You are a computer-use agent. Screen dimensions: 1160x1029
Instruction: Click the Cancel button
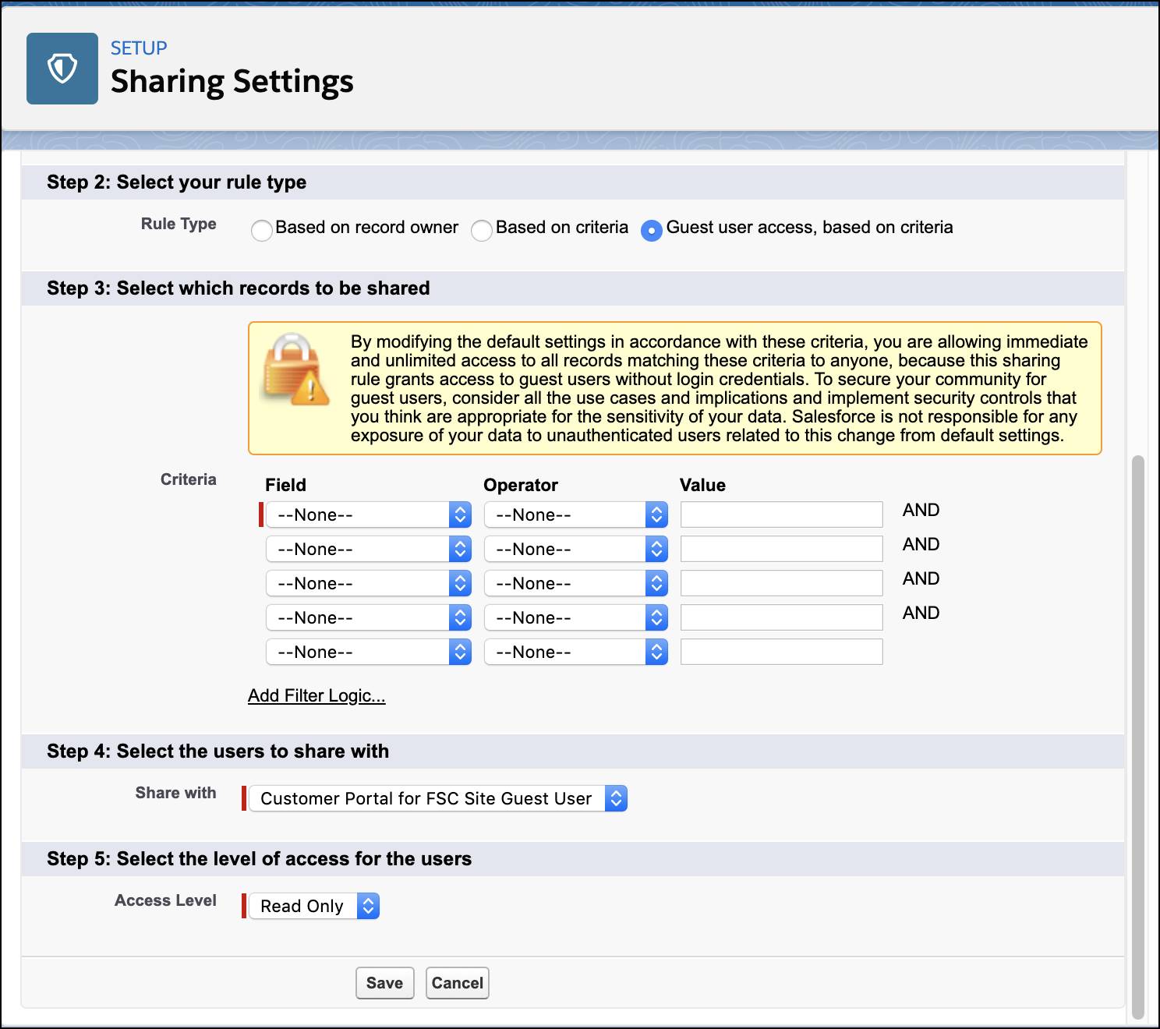click(458, 983)
